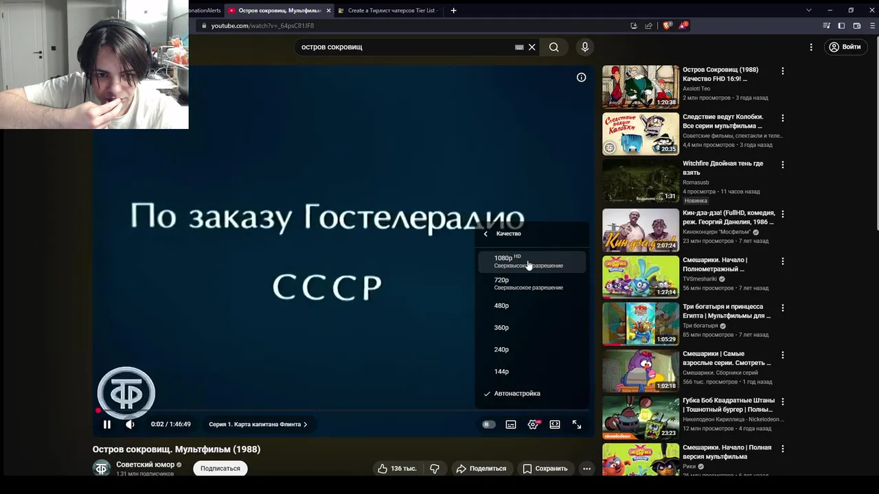Start voice search with the microphone icon

585,47
